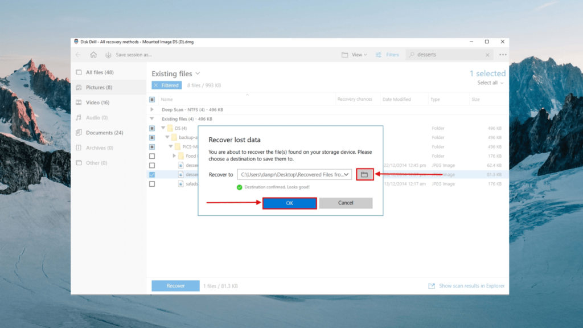Clear the desserts search query with X
The image size is (583, 328).
[488, 54]
